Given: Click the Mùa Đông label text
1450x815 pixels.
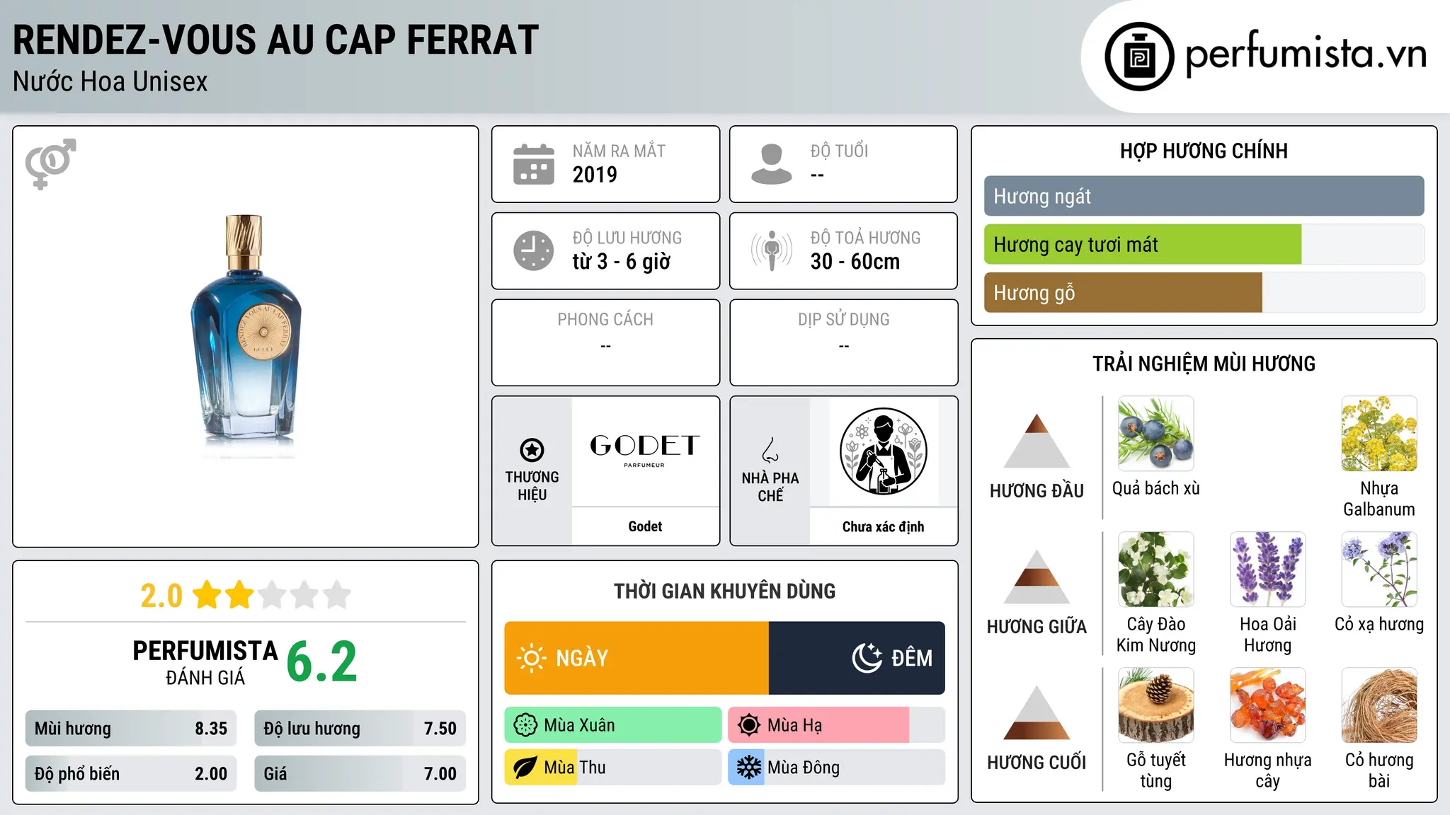Looking at the screenshot, I should [804, 768].
